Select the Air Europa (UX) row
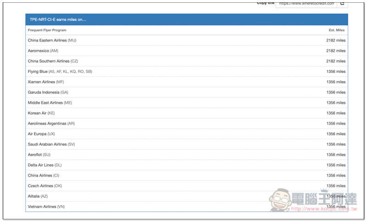This screenshot has height=222, width=367. point(187,134)
